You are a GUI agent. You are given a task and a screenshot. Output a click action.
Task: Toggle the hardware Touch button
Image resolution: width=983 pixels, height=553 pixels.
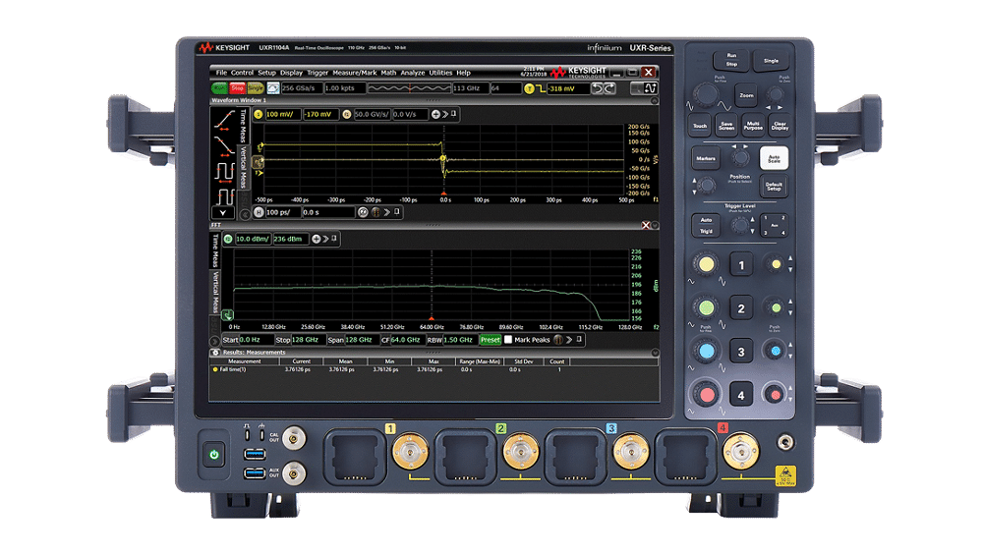700,126
